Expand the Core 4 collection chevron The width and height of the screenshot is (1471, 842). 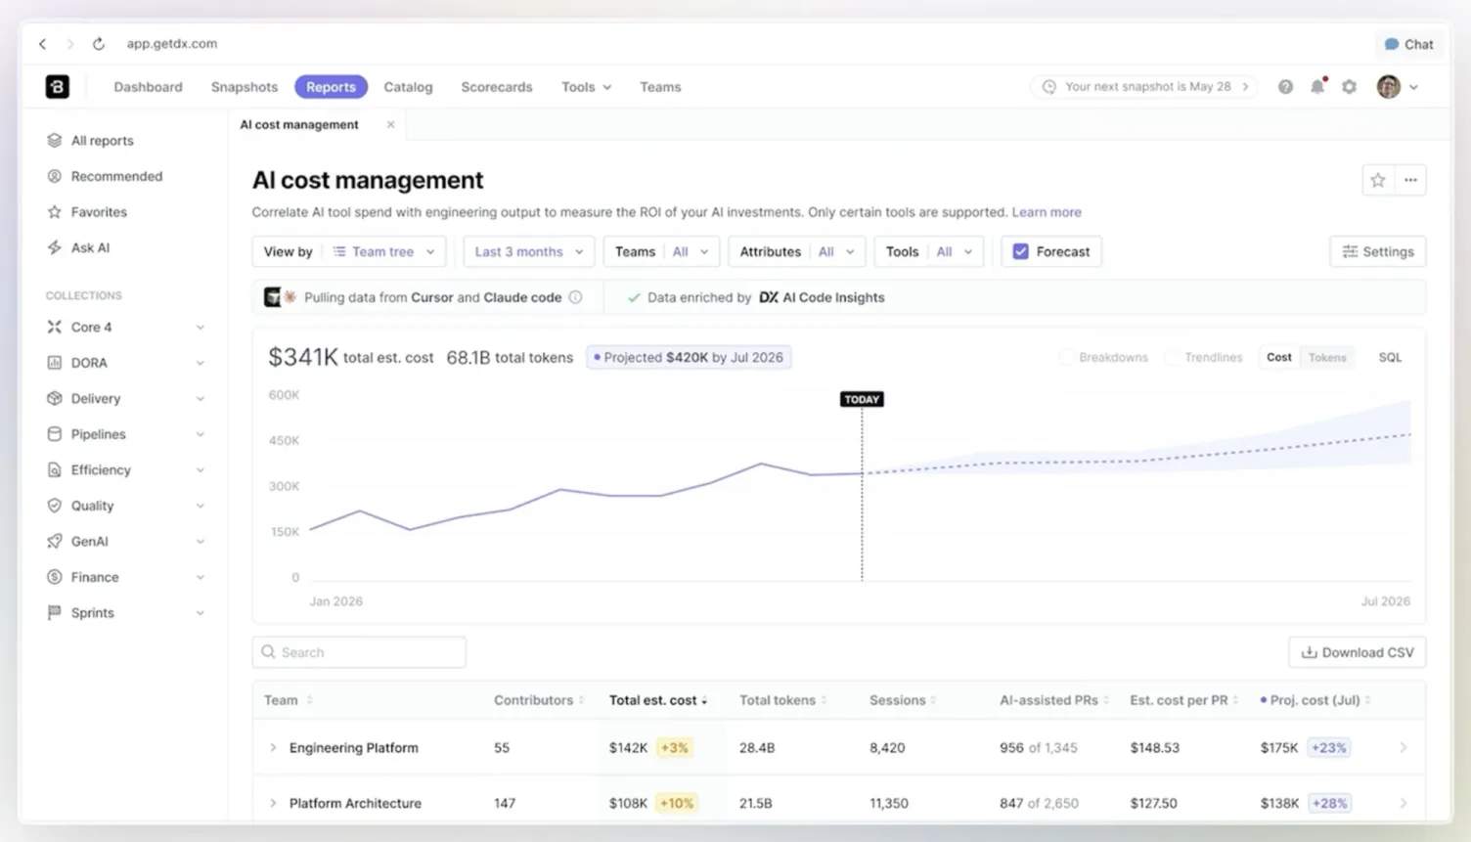pyautogui.click(x=200, y=328)
